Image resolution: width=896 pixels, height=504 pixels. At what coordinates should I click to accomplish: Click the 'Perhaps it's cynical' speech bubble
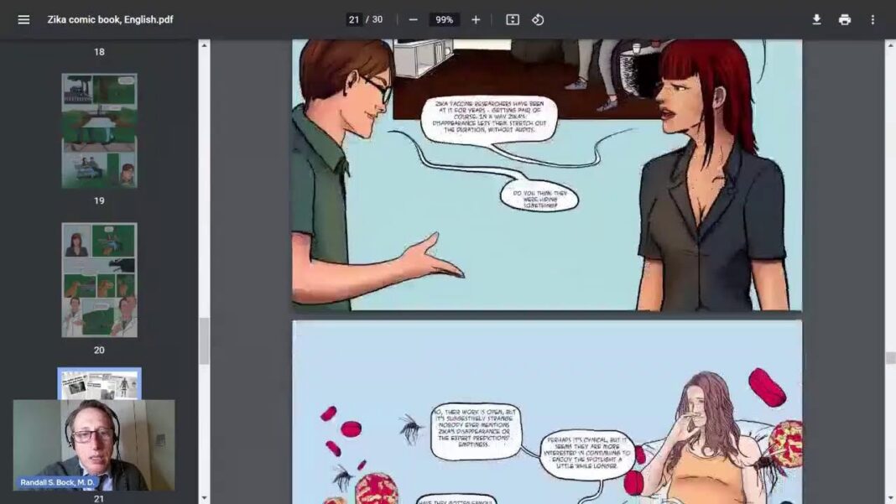coord(587,453)
